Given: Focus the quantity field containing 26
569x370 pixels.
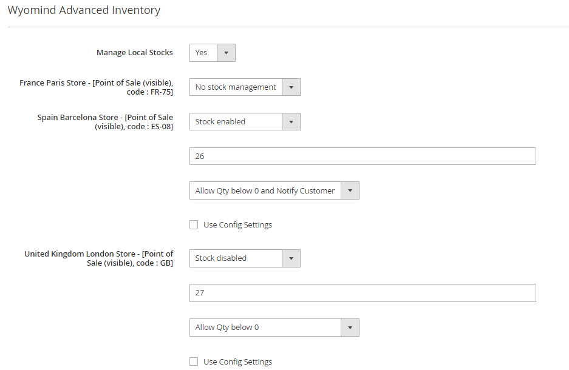Looking at the screenshot, I should click(x=363, y=156).
